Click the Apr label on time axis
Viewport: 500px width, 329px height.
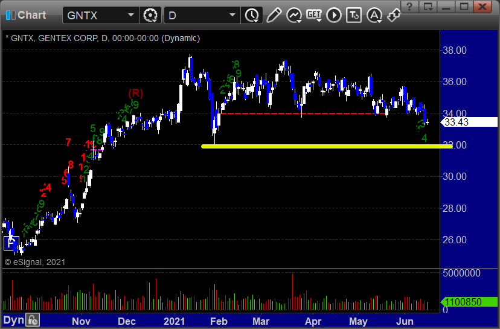(313, 321)
